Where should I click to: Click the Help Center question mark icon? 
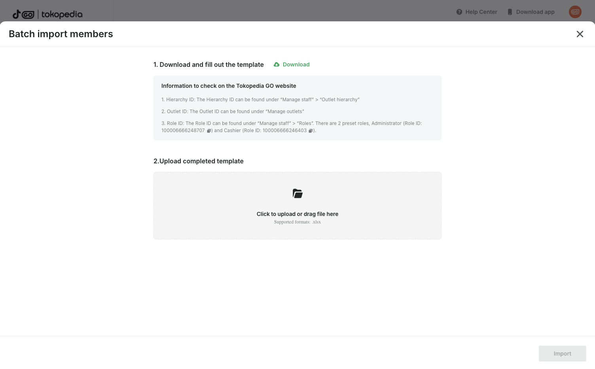[x=459, y=12]
